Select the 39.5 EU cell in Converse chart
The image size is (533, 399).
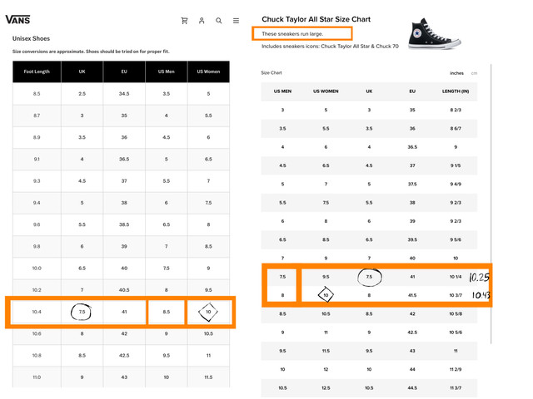point(412,239)
